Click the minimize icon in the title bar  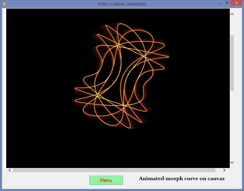click(x=220, y=3)
